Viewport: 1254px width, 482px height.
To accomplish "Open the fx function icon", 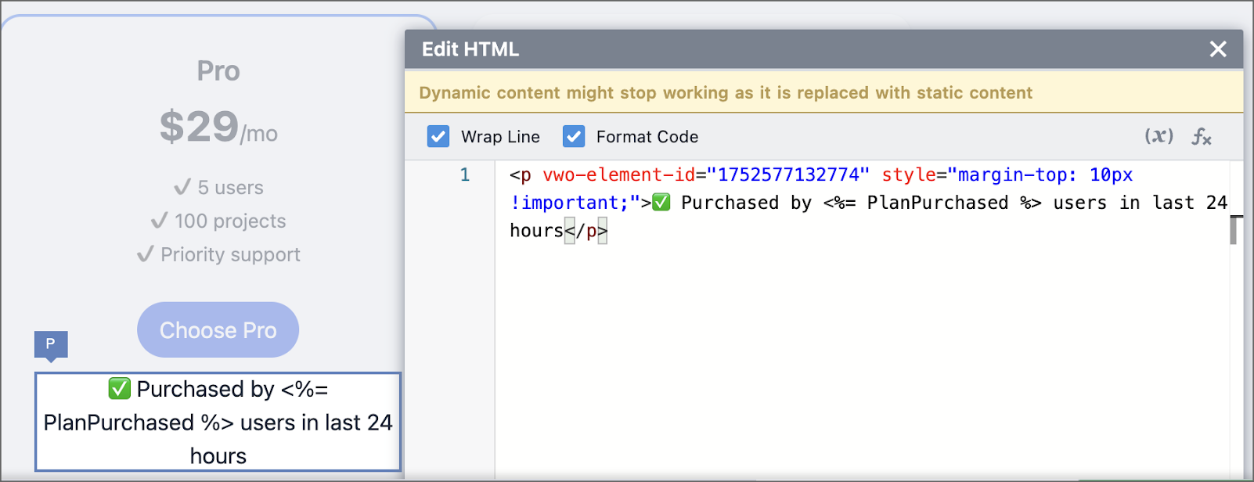I will [1202, 137].
